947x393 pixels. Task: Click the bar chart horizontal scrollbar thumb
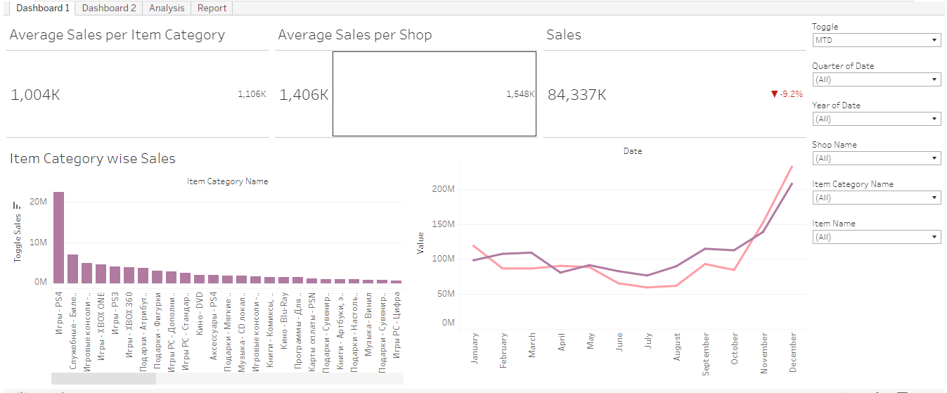pos(103,378)
